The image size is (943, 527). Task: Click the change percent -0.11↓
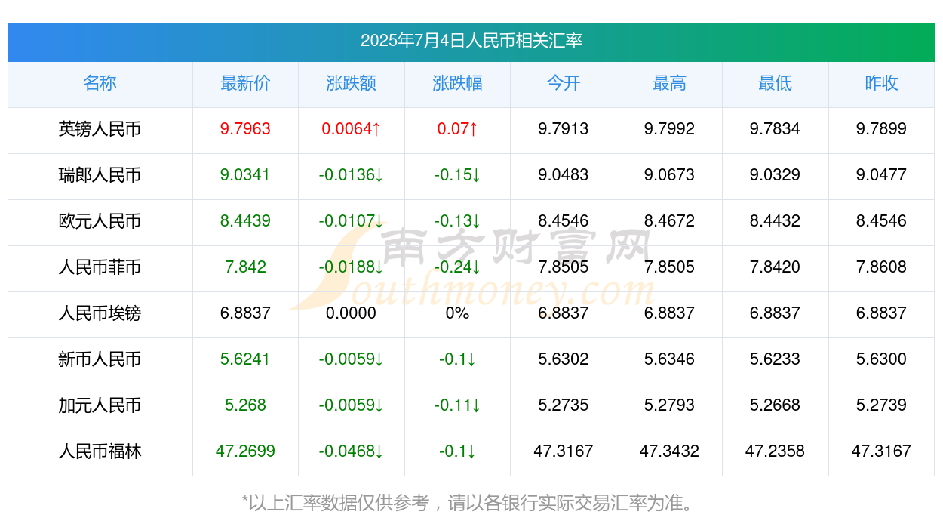coord(457,405)
